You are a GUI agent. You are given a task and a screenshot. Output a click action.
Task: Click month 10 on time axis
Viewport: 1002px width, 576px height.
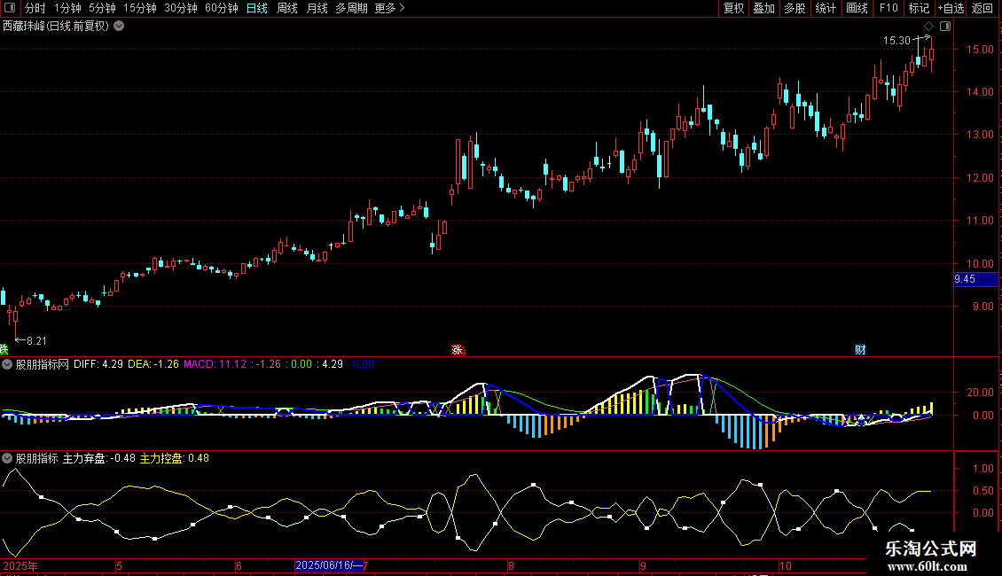click(786, 565)
